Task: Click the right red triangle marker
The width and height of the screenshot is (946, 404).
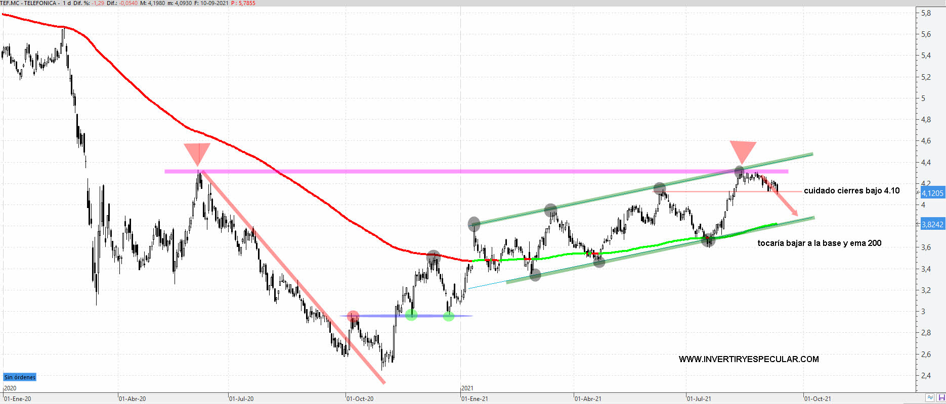Action: tap(743, 151)
